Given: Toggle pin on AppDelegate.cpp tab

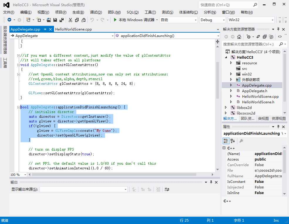Looking at the screenshot, I should pyautogui.click(x=45, y=29).
